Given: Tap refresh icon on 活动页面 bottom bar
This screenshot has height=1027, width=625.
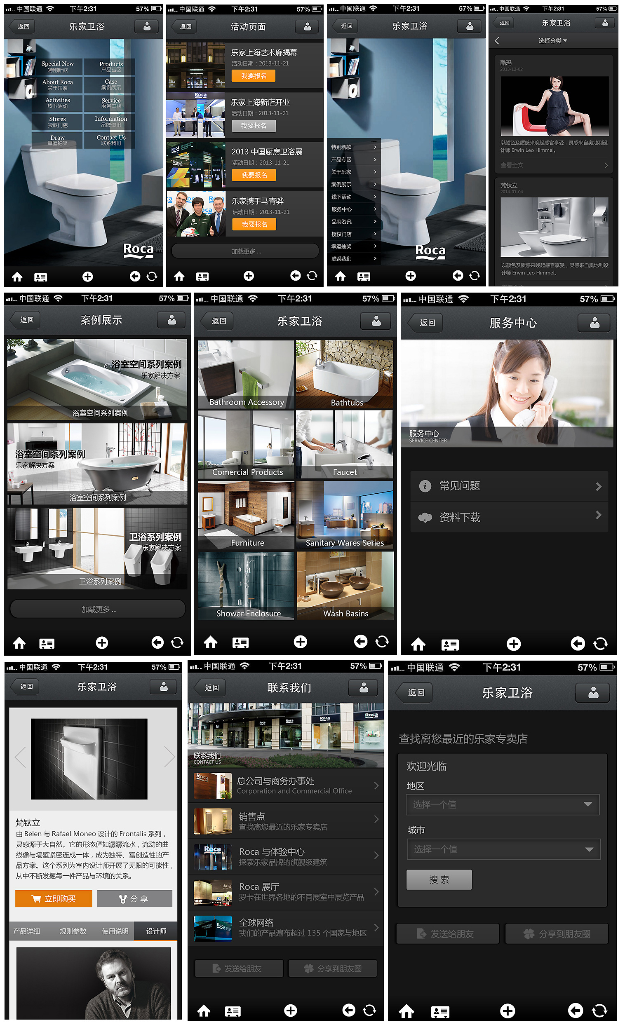Looking at the screenshot, I should 312,276.
